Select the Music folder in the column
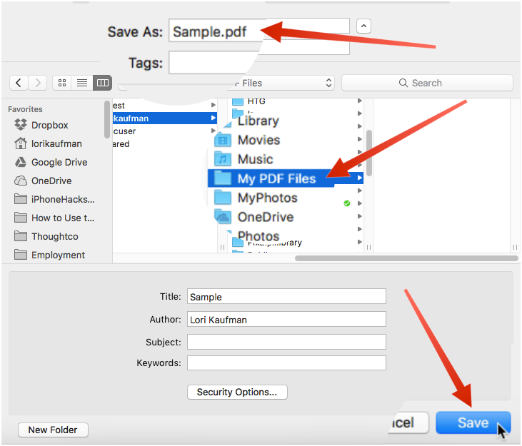 point(255,159)
